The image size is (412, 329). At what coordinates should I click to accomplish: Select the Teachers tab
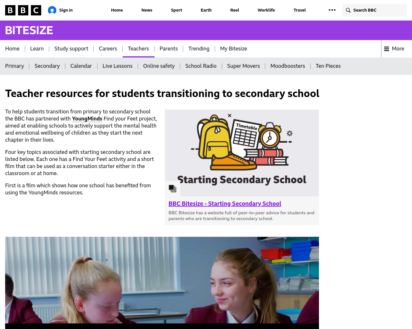pyautogui.click(x=138, y=49)
